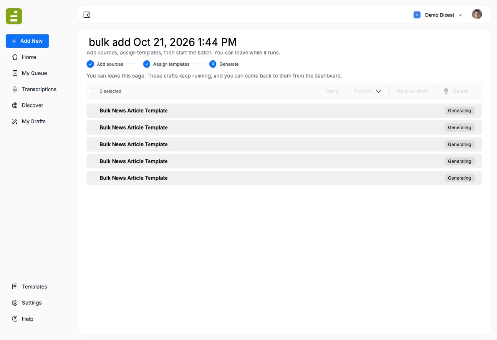Click the Mark as draft button
Viewport: 497px width, 340px height.
[x=412, y=91]
